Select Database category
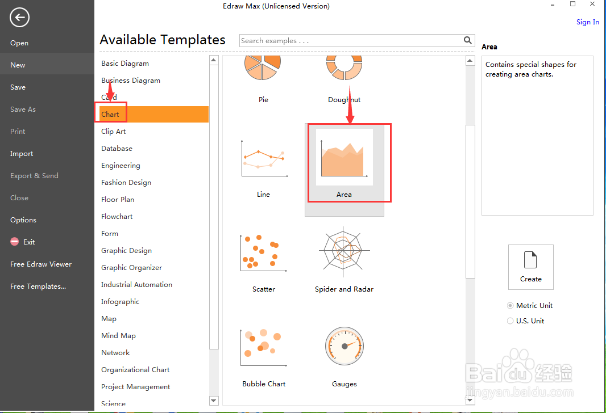 (x=117, y=149)
